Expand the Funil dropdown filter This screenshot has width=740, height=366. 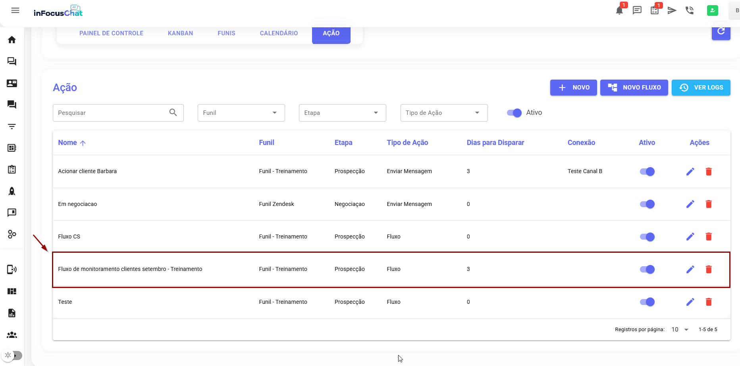[241, 113]
